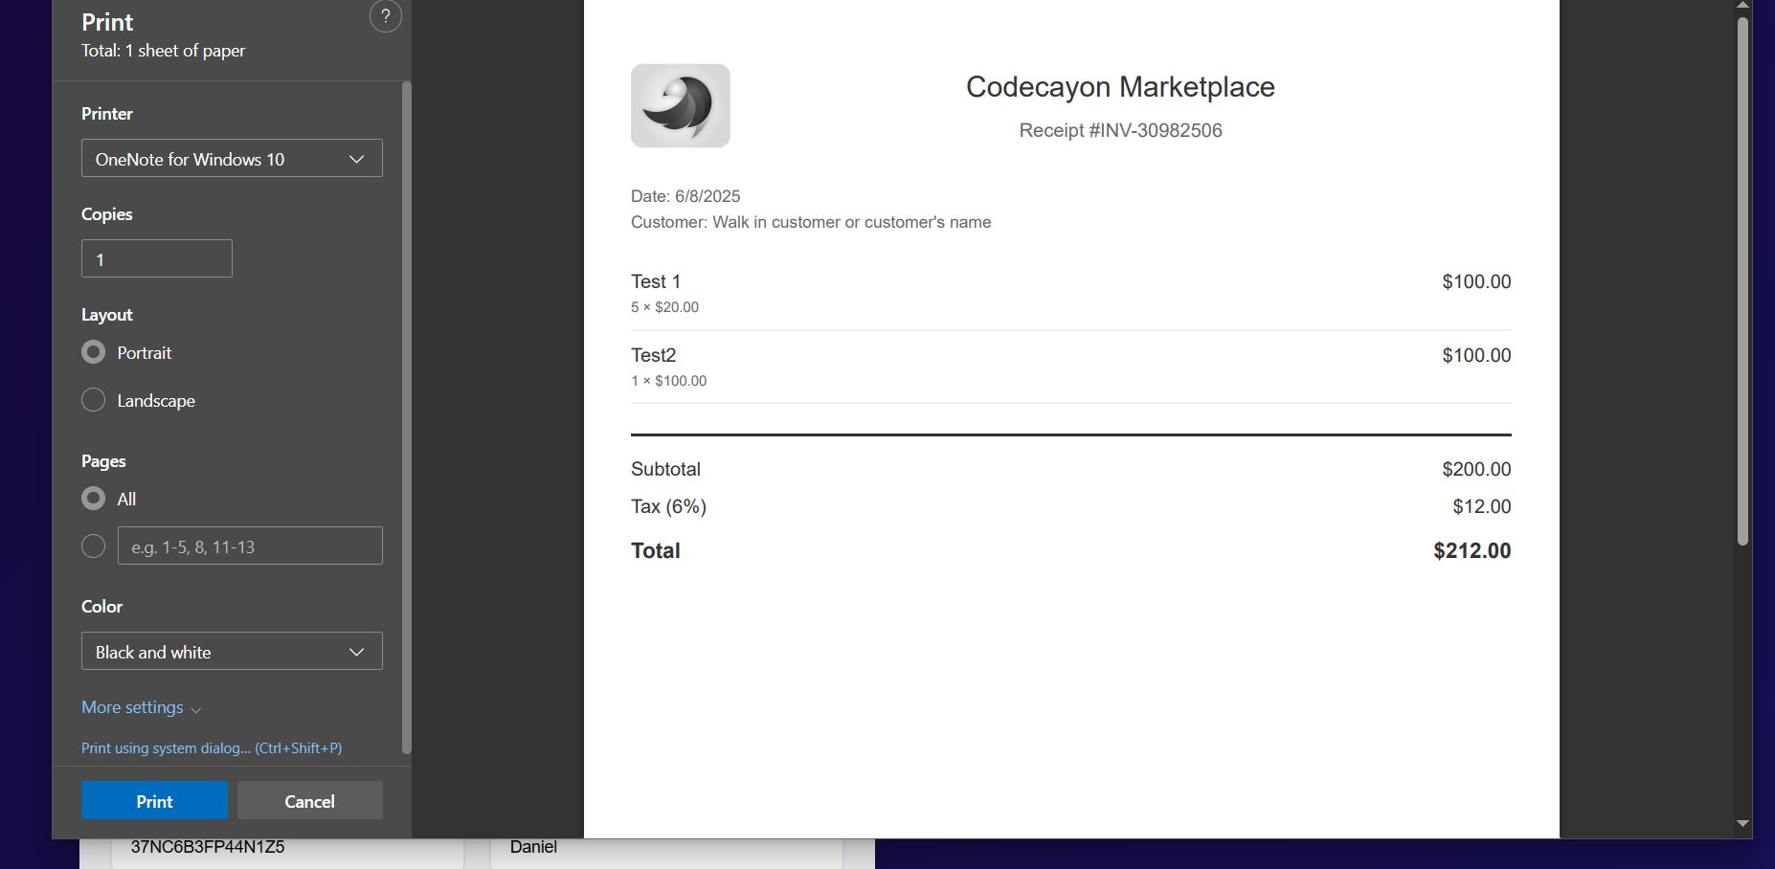This screenshot has width=1775, height=869.
Task: Click the Test2 item name
Action: [x=654, y=355]
